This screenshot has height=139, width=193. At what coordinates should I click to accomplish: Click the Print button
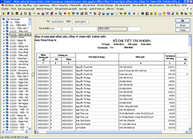click(x=183, y=25)
